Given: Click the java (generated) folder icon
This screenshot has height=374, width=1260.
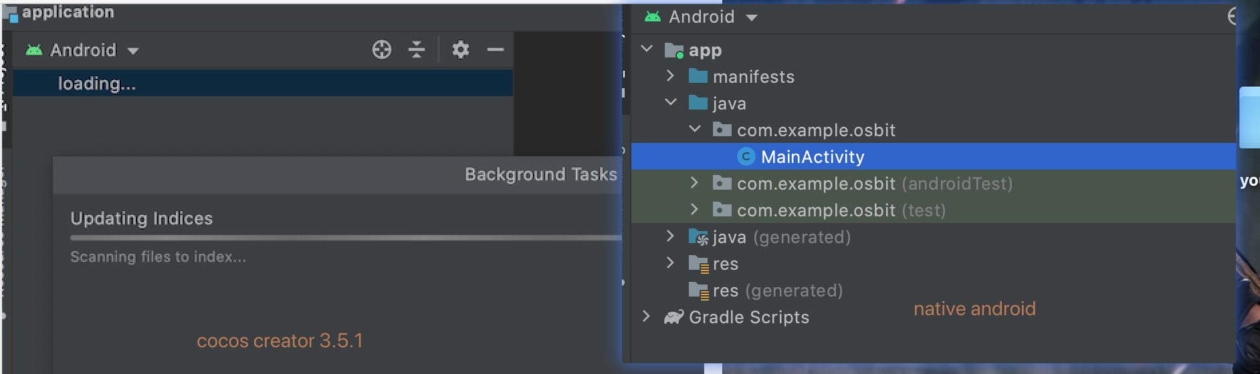Looking at the screenshot, I should (x=698, y=237).
